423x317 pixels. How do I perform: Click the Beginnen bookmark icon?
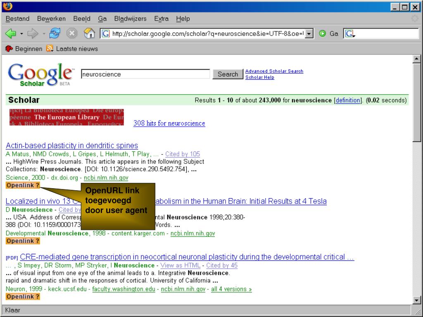coord(9,49)
